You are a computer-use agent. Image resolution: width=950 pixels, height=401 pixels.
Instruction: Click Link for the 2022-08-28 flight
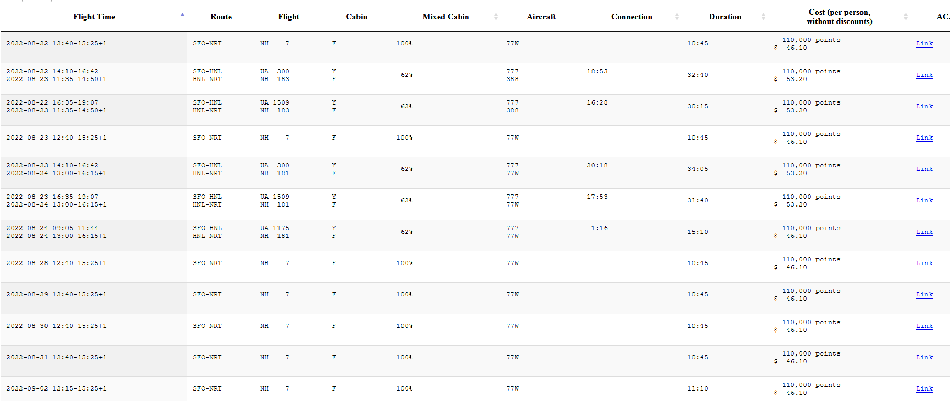point(924,263)
